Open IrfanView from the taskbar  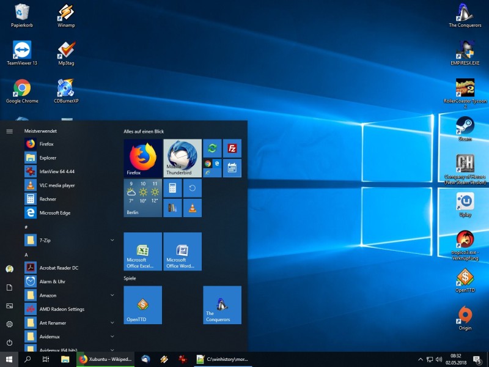(x=182, y=359)
